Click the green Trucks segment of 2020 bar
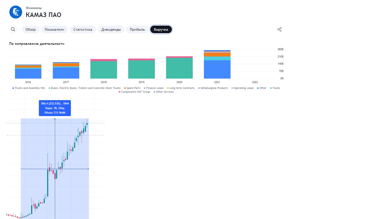This screenshot has height=219, width=390. click(x=179, y=68)
